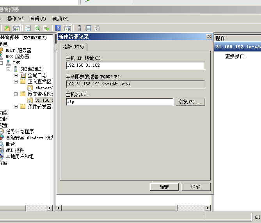Collapse the 正向查找区域 node

coord(16,81)
